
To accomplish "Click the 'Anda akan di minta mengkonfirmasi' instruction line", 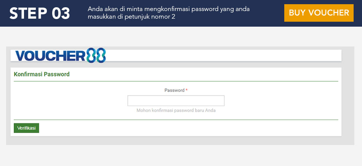I will (168, 9).
